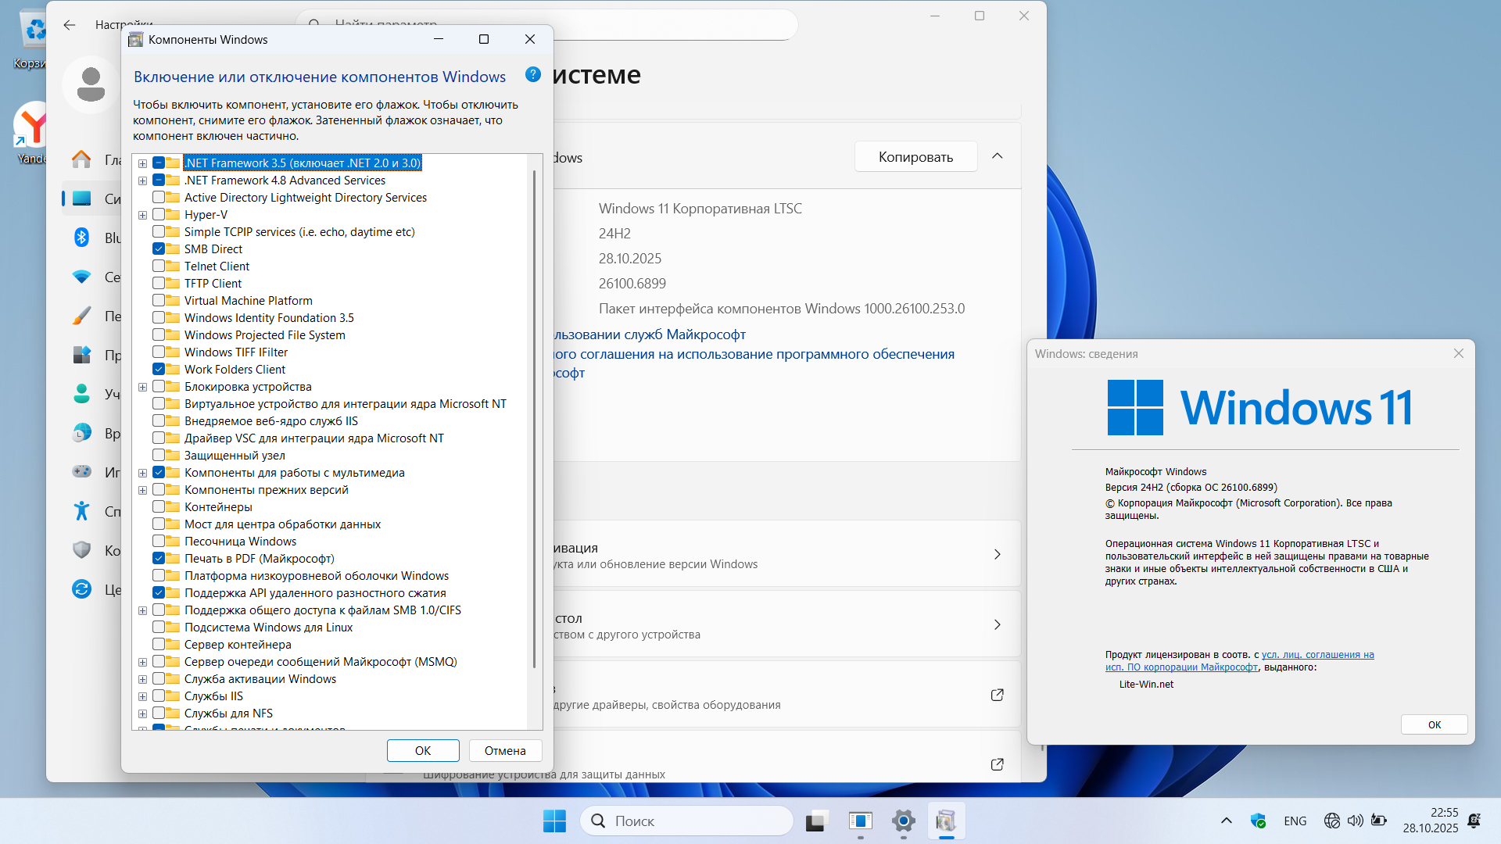This screenshot has height=844, width=1501.
Task: Click the Windows Update sidebar icon
Action: point(81,589)
